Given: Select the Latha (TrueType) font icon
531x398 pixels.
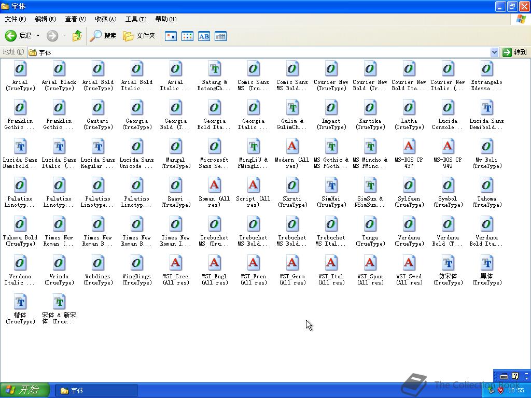Looking at the screenshot, I should 409,108.
